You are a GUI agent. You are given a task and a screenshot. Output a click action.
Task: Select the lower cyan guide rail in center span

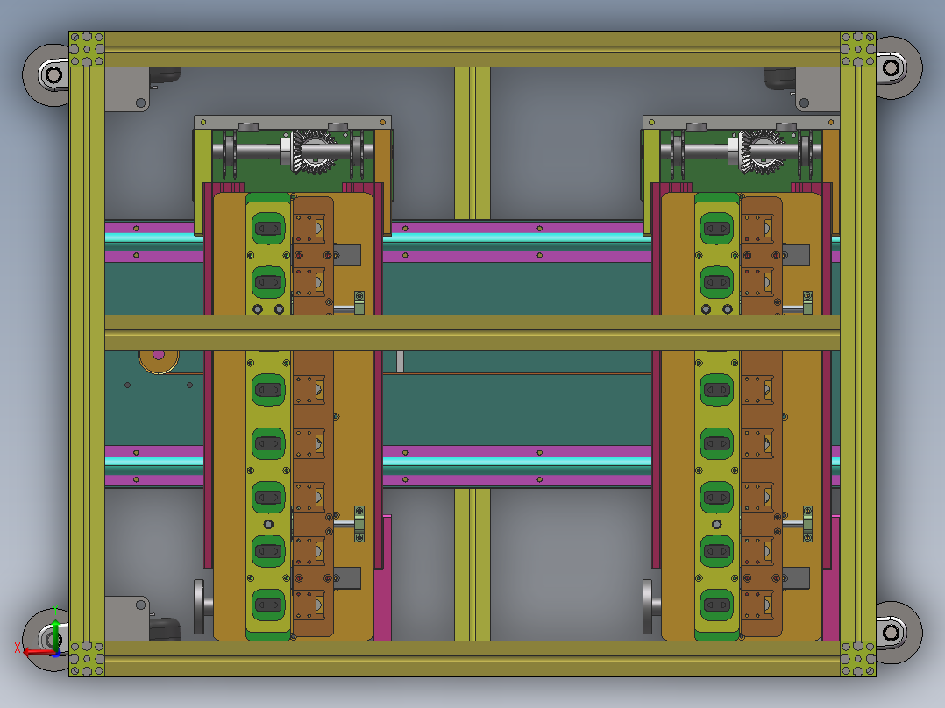(517, 462)
